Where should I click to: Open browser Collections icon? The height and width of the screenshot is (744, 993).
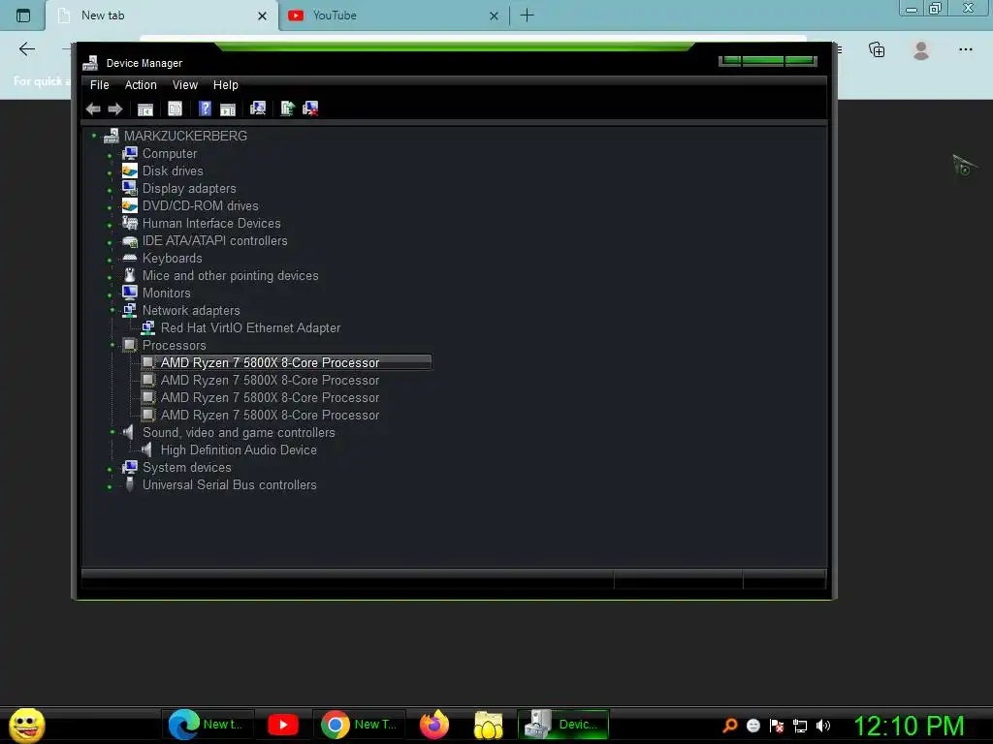[x=877, y=49]
